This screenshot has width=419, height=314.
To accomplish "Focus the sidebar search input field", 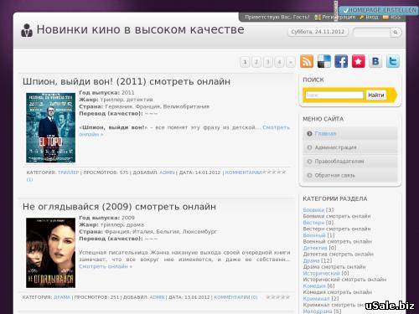I will pyautogui.click(x=334, y=95).
